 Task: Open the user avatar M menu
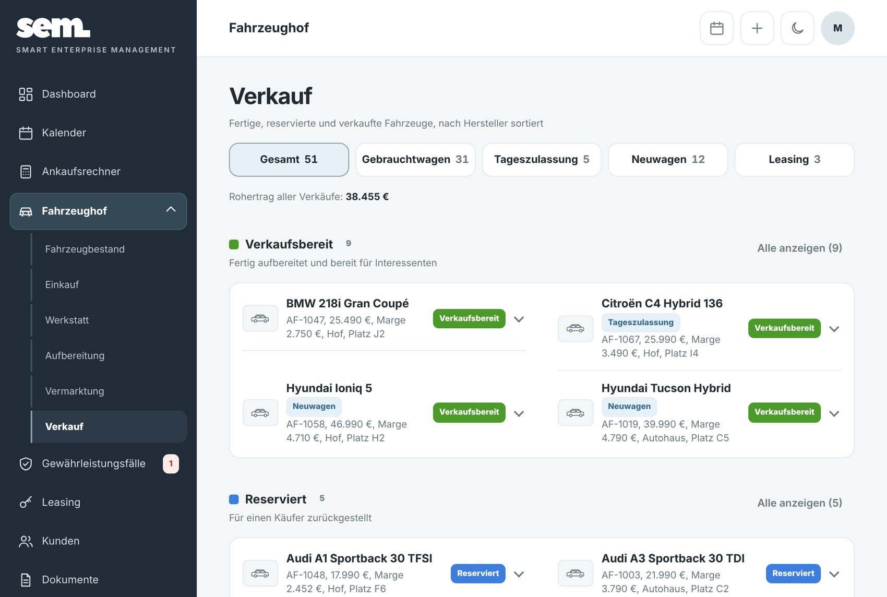click(x=837, y=28)
